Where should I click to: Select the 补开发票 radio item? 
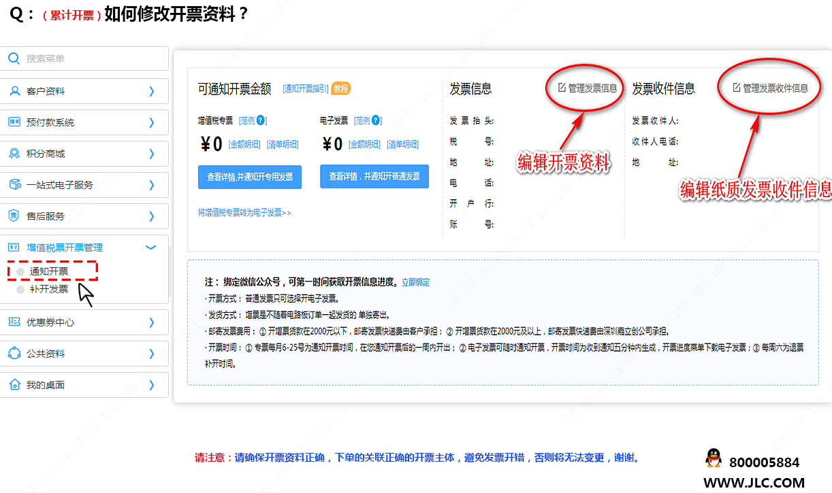click(x=20, y=289)
